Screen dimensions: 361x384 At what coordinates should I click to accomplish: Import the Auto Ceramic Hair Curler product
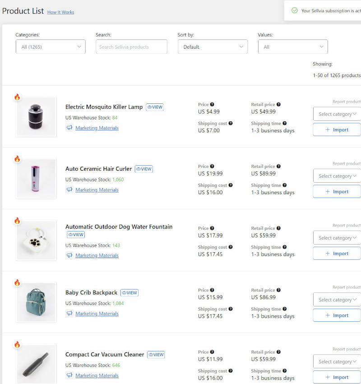point(337,191)
